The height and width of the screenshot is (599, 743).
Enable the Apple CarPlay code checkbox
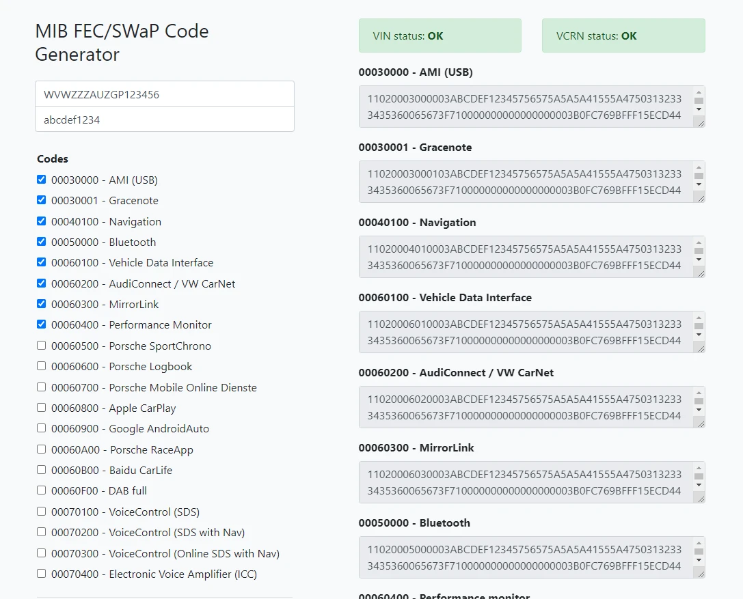[x=42, y=408]
